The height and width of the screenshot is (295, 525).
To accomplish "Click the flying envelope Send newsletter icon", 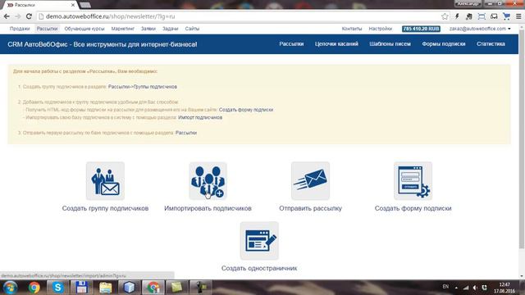I will tap(310, 181).
